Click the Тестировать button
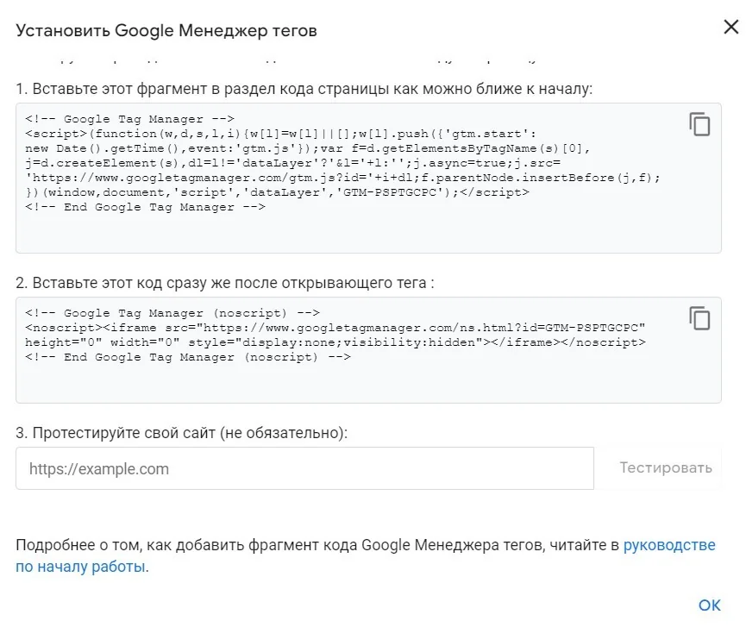Screen dimensions: 746x627 666,467
